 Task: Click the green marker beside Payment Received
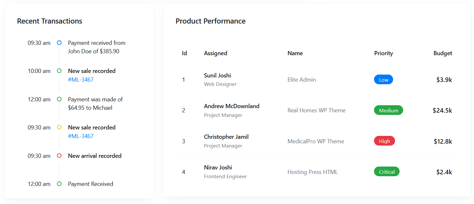point(59,184)
